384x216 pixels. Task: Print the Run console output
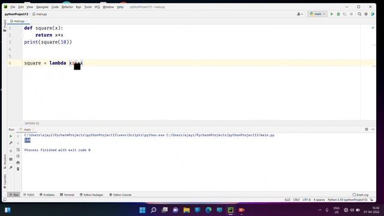(x=18, y=163)
